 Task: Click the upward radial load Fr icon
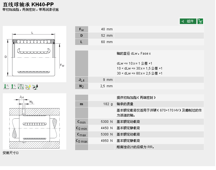click(13, 87)
